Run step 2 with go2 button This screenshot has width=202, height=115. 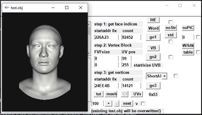point(153,57)
